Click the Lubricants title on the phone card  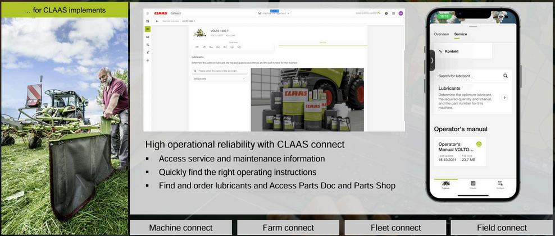[x=449, y=89]
